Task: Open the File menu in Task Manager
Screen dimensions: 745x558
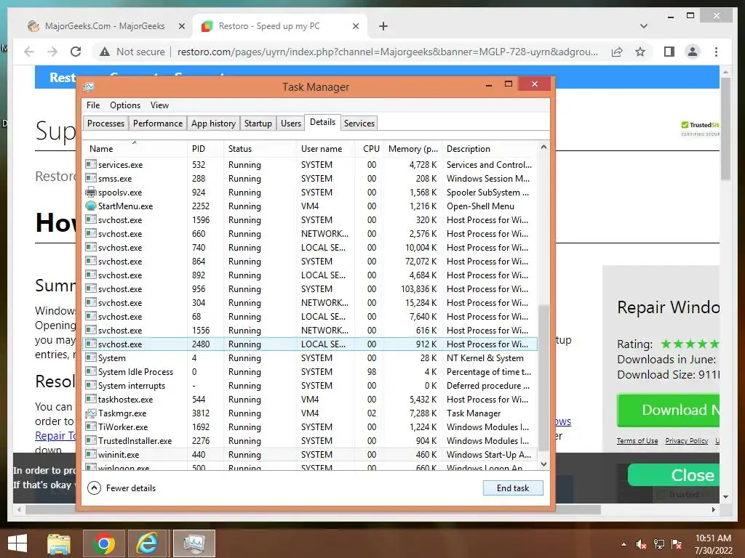Action: (93, 105)
